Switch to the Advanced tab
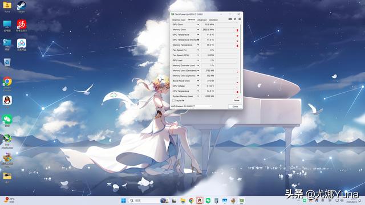Viewport: 365px width, 205px height. [x=202, y=20]
